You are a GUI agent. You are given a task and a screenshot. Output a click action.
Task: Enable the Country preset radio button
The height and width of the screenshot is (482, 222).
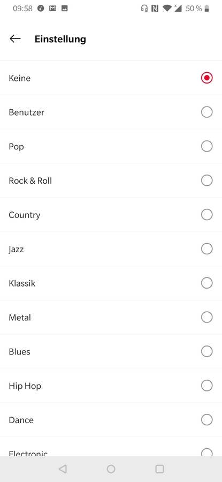[206, 215]
